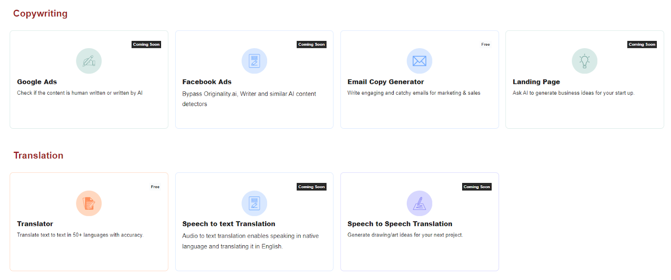Screen dimensions: 671x280
Task: Click the Translation section heading
Action: coord(38,156)
